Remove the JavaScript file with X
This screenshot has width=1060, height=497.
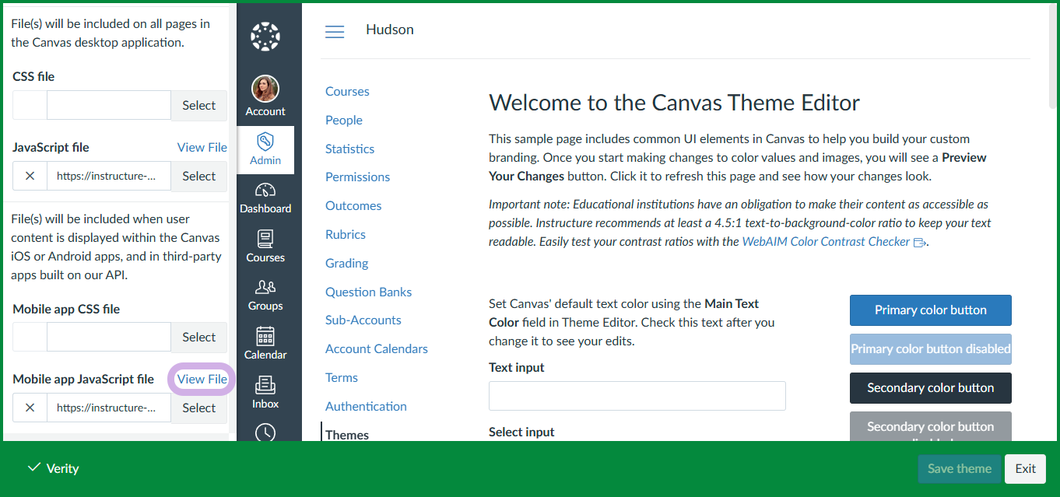click(30, 176)
